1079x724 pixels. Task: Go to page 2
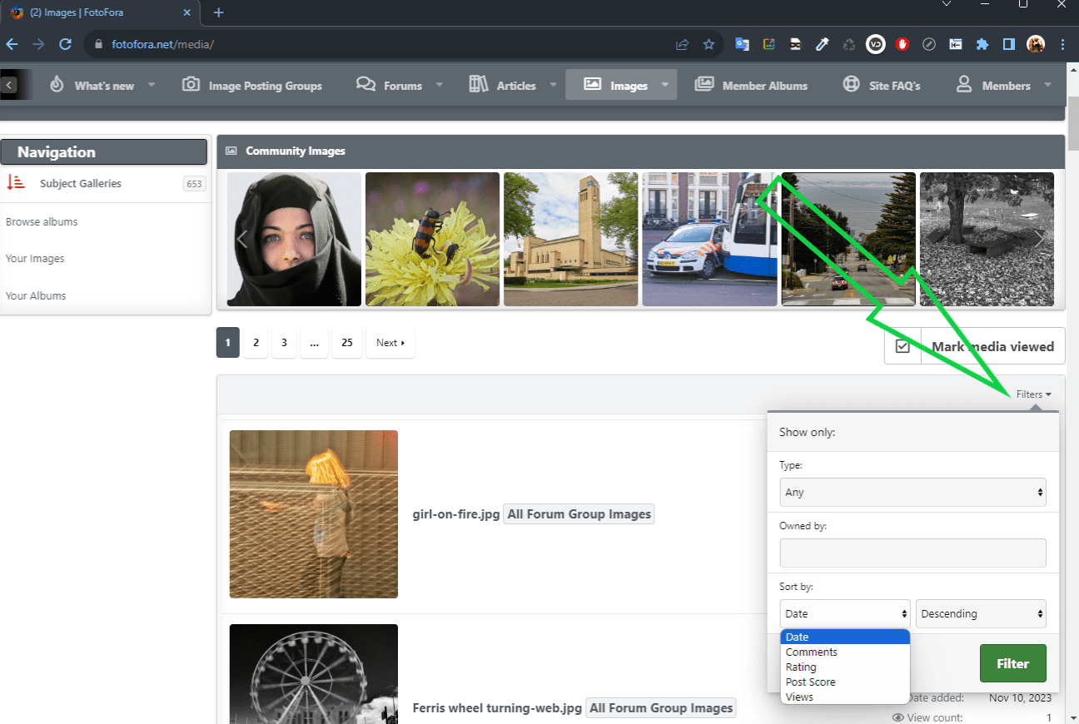(256, 342)
